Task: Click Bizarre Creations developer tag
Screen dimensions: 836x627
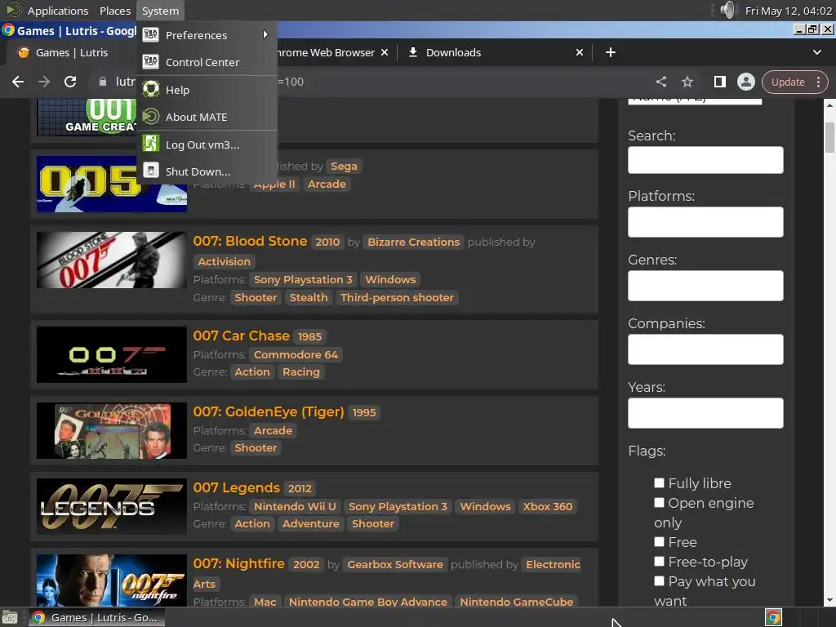Action: (x=414, y=242)
